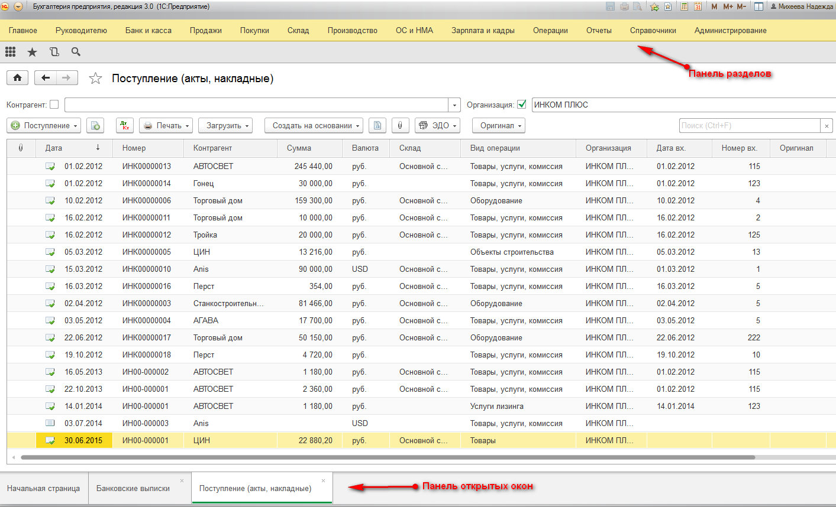The width and height of the screenshot is (836, 507).
Task: Select the row for контрагент Гонец
Action: (x=421, y=183)
